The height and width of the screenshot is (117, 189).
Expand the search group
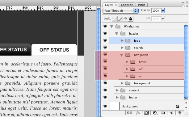coord(122,48)
